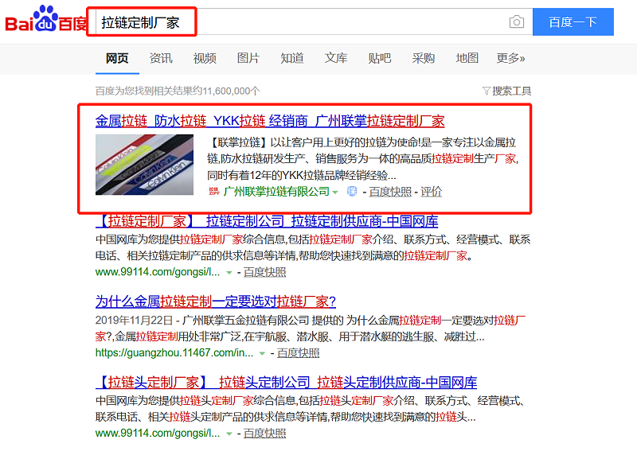Screen dimensions: 637x455
Task: Open the 地图 tab
Action: pos(467,59)
